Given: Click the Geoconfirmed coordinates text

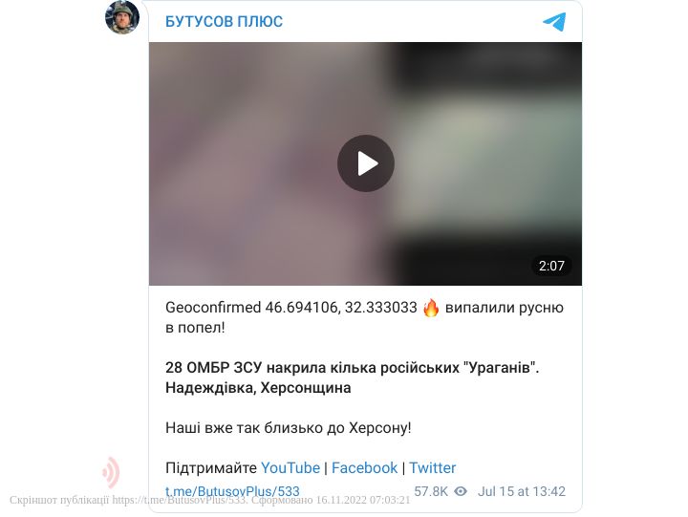Looking at the screenshot, I should [290, 308].
